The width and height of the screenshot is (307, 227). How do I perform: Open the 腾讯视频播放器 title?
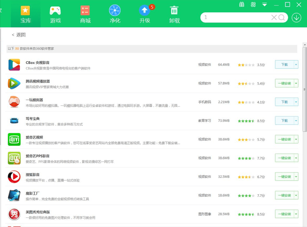38,81
